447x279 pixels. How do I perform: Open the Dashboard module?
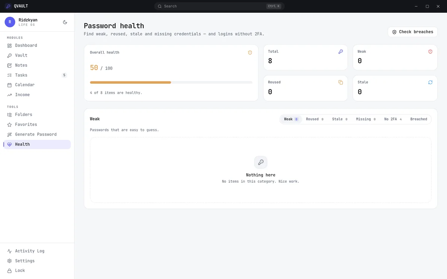(37, 45)
